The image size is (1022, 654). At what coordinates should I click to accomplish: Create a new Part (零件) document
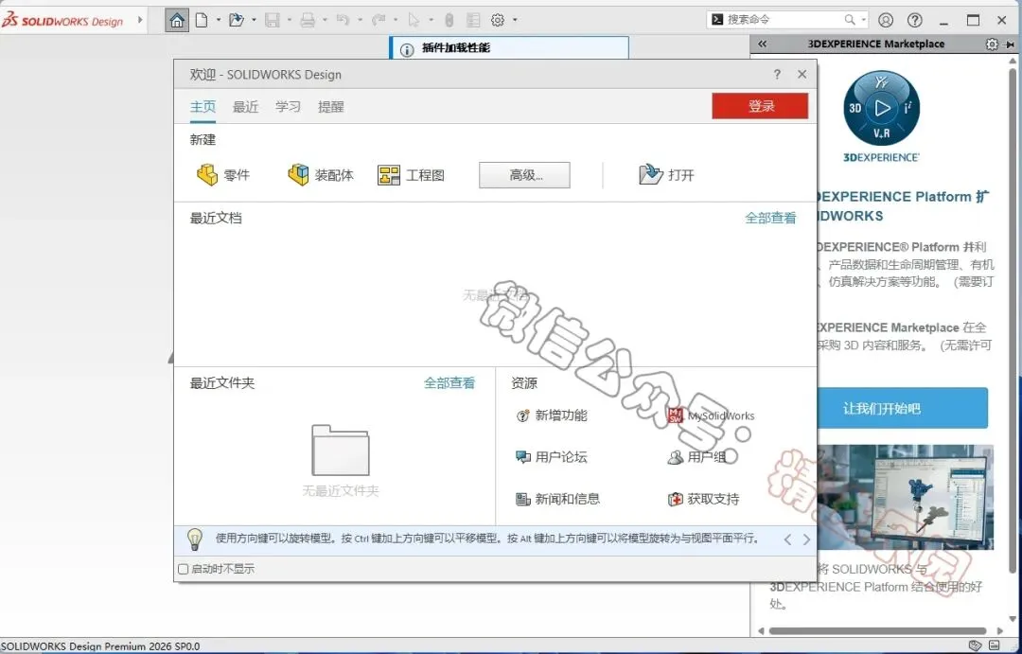click(223, 175)
